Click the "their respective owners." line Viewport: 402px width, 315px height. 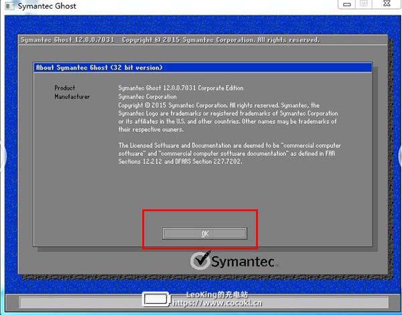click(151, 130)
